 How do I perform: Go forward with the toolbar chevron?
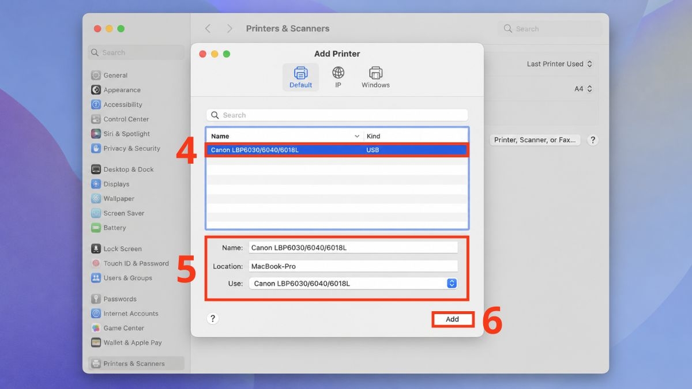click(230, 28)
